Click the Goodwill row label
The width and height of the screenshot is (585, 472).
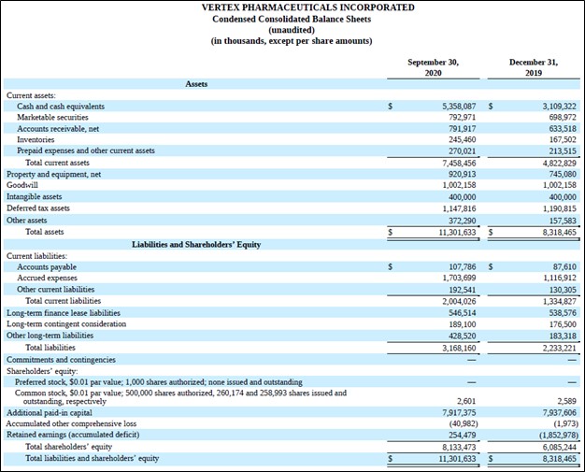click(22, 185)
